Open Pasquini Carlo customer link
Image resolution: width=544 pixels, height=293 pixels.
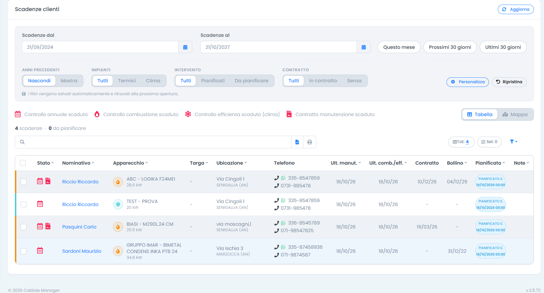pyautogui.click(x=79, y=227)
